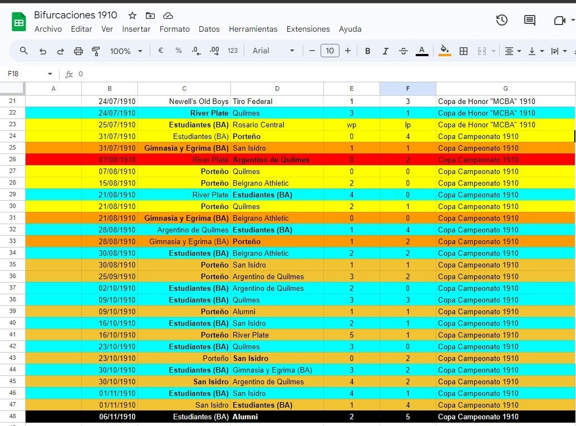Print the spreadsheet
576x426 pixels.
coord(78,51)
